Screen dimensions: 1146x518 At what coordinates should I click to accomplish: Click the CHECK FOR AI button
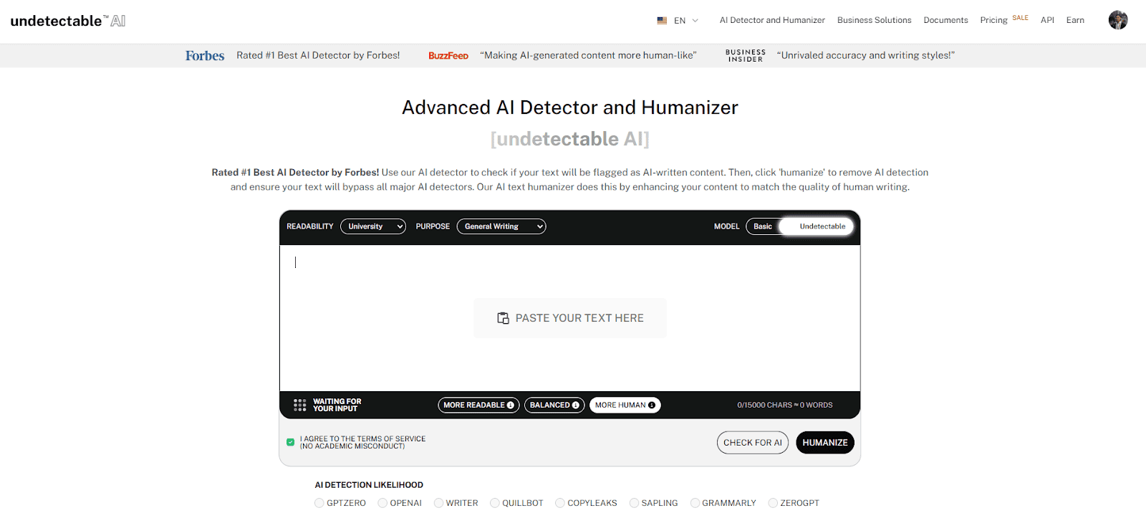pyautogui.click(x=753, y=443)
